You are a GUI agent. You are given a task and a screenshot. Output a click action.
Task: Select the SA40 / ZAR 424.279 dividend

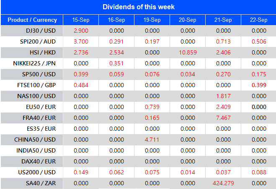(x=223, y=183)
